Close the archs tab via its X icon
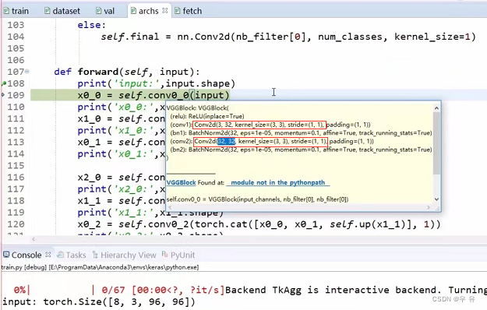 165,11
